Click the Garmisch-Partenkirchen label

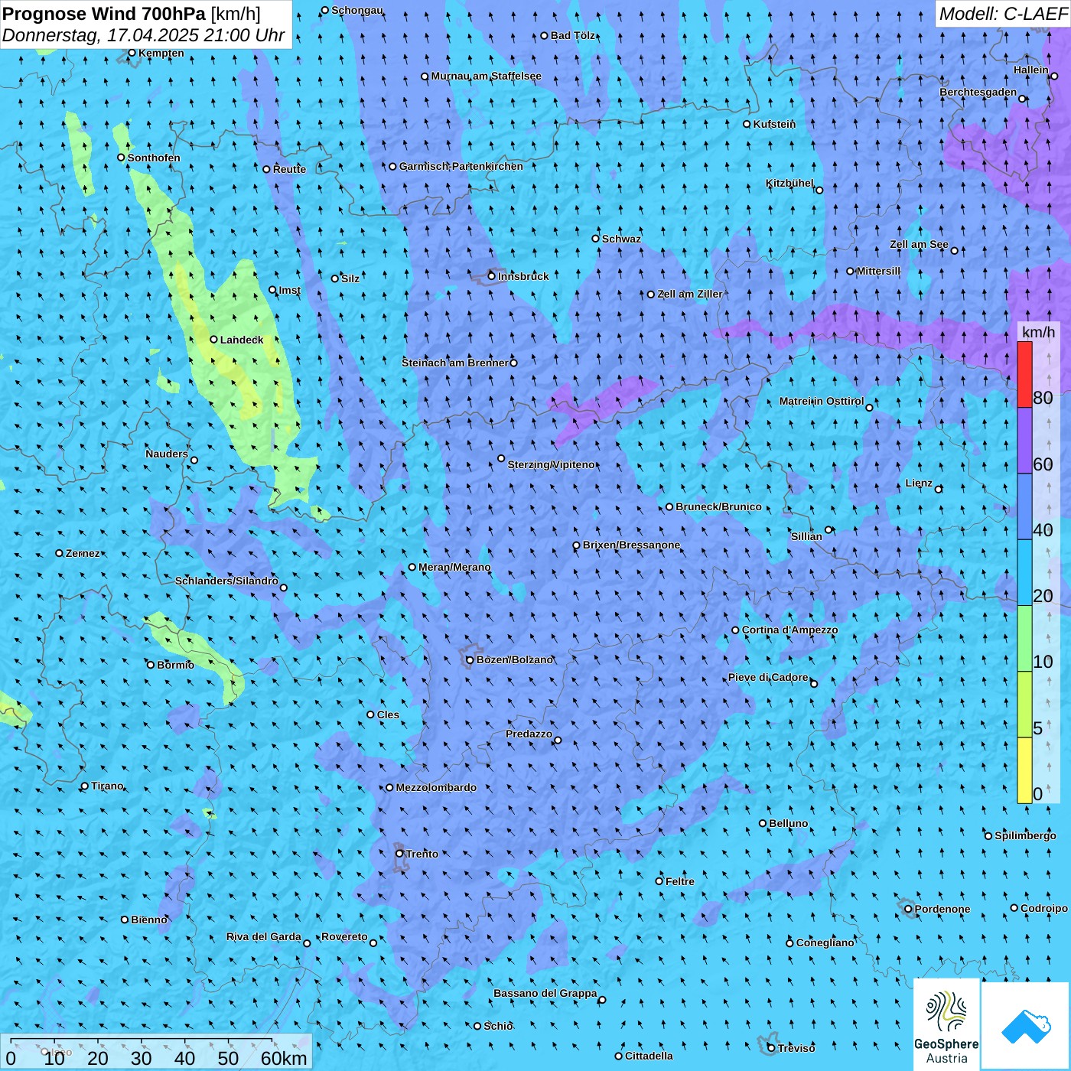(x=461, y=166)
